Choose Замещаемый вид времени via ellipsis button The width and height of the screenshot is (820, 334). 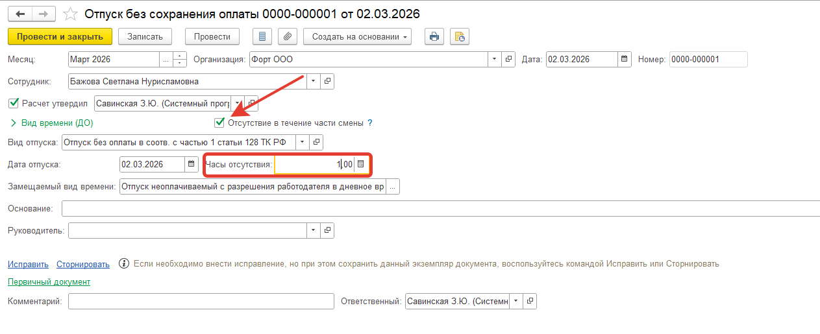(393, 186)
